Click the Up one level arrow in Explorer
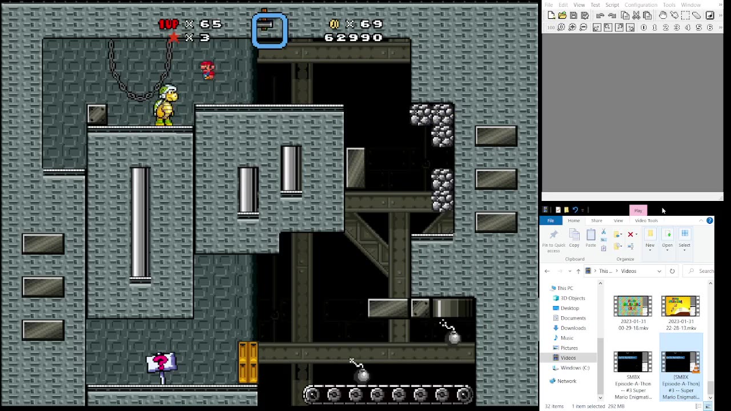This screenshot has height=411, width=731. pos(578,271)
